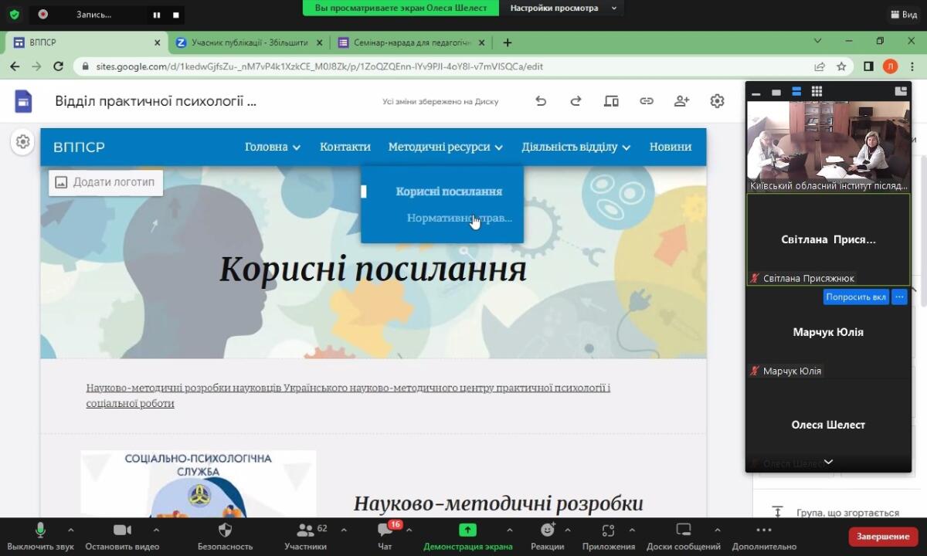The width and height of the screenshot is (927, 556).
Task: Open Доски сообщений whiteboards
Action: coord(684,536)
